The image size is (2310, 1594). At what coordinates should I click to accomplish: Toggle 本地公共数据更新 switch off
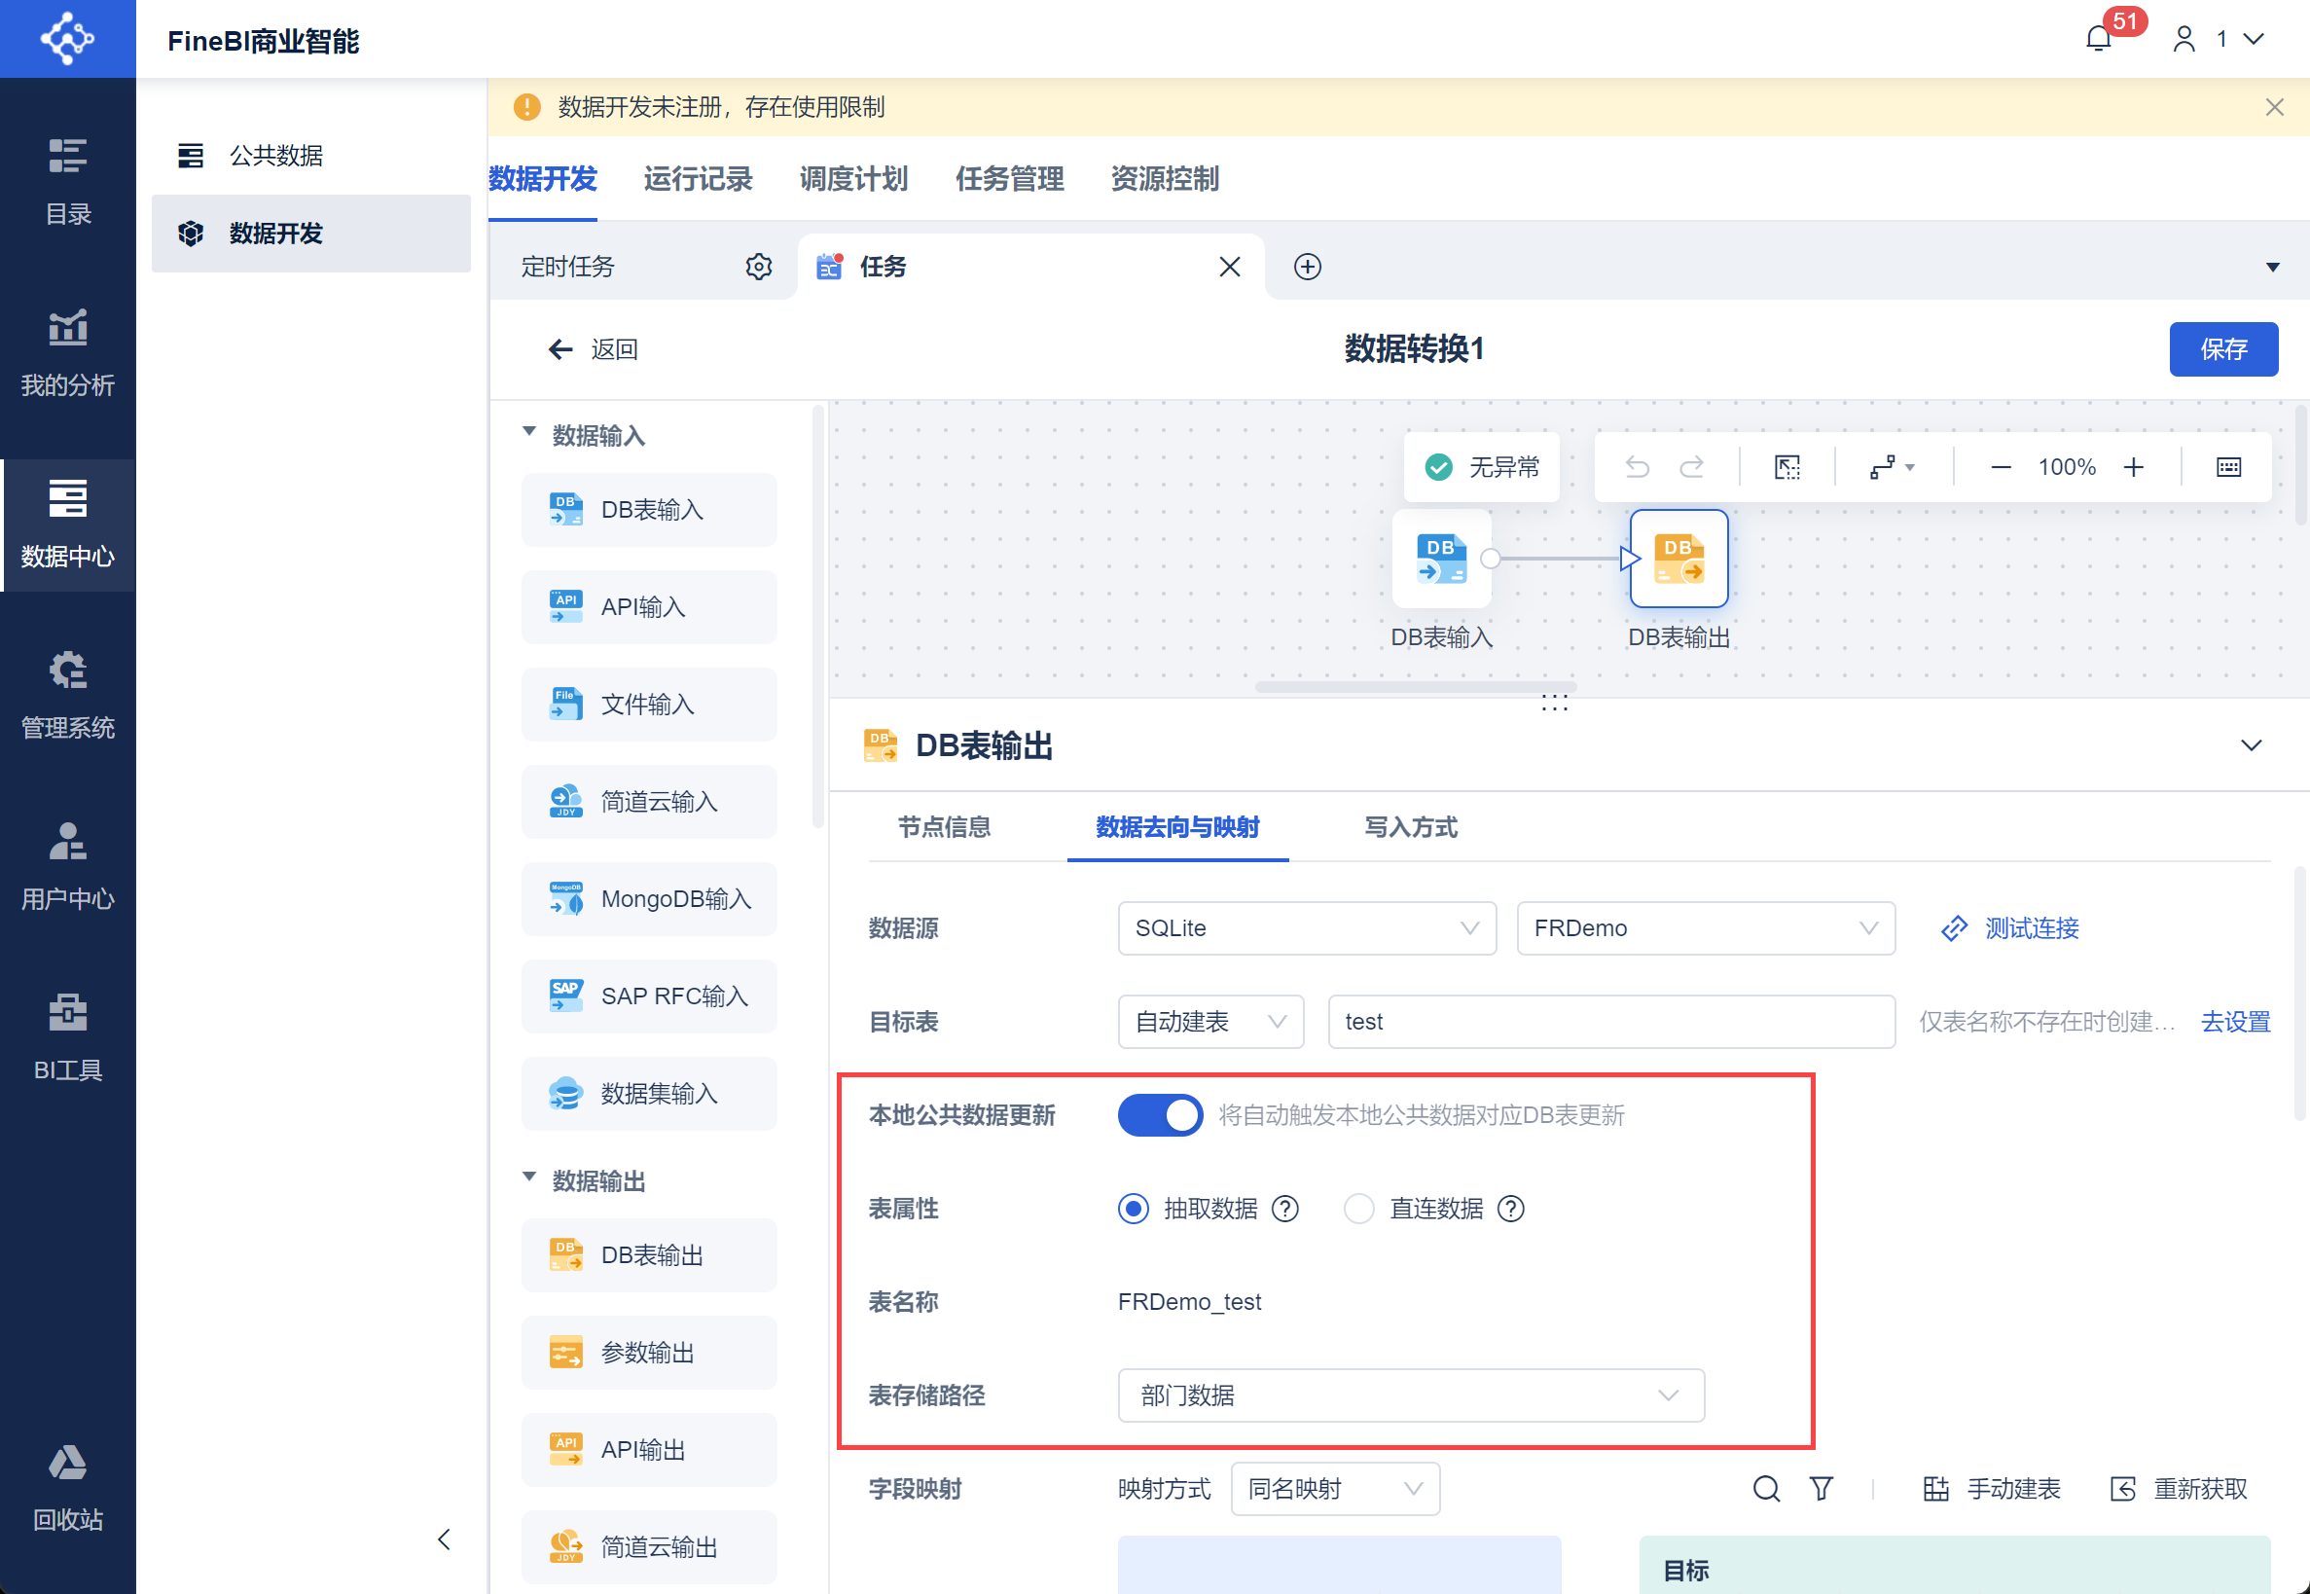(x=1160, y=1115)
